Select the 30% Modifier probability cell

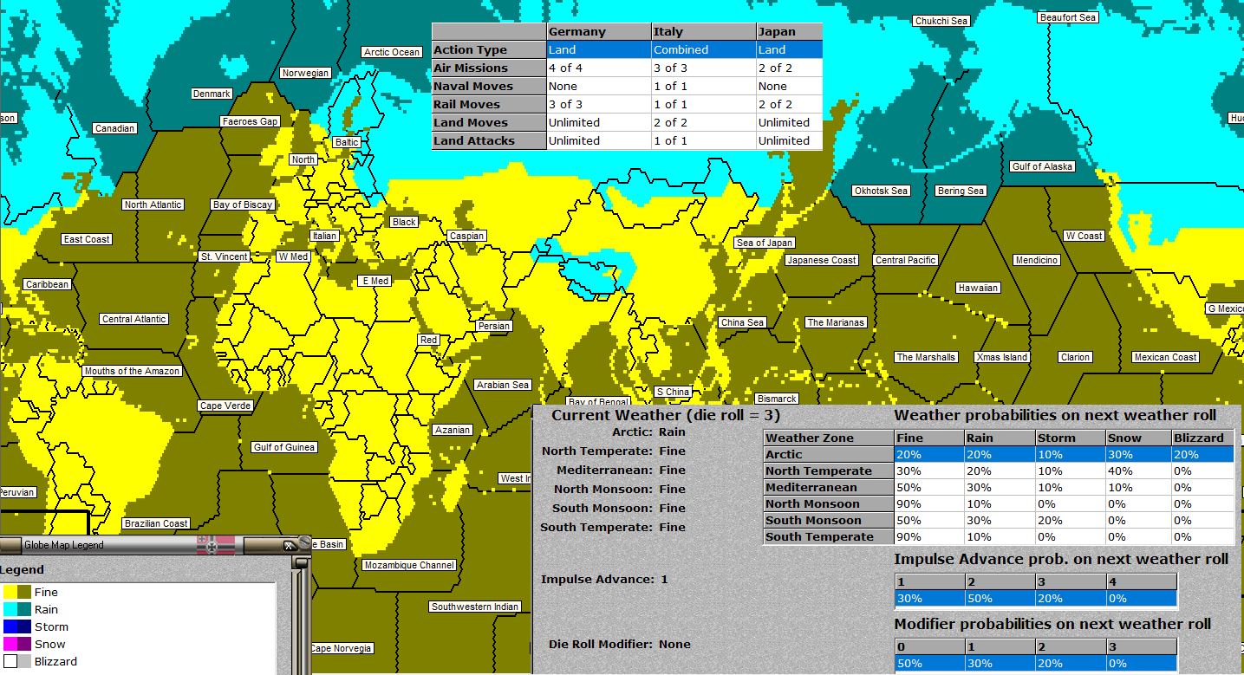[1000, 663]
